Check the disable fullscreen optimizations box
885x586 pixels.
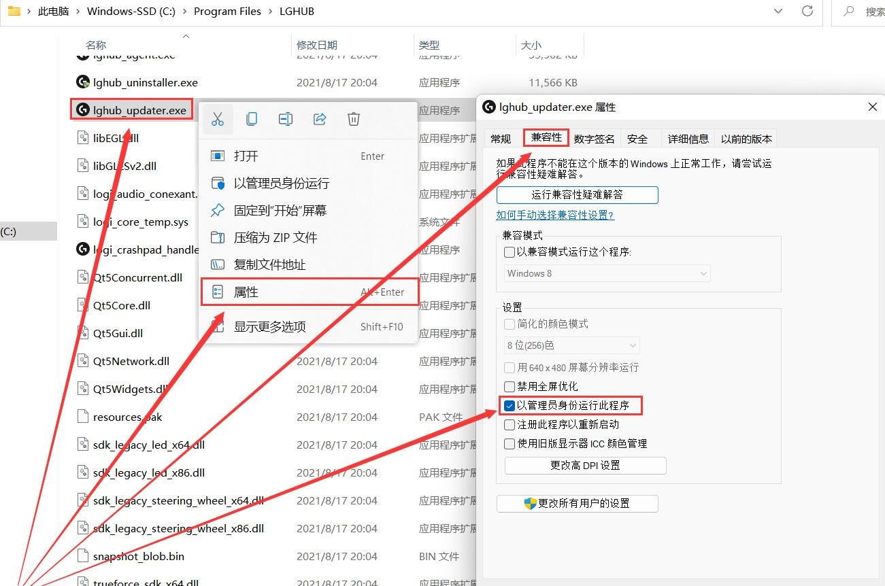[x=510, y=387]
